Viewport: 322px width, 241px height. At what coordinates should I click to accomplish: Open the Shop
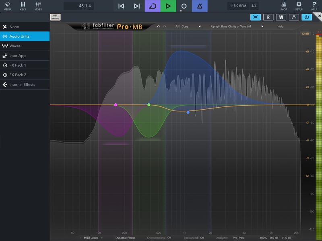coord(284,6)
